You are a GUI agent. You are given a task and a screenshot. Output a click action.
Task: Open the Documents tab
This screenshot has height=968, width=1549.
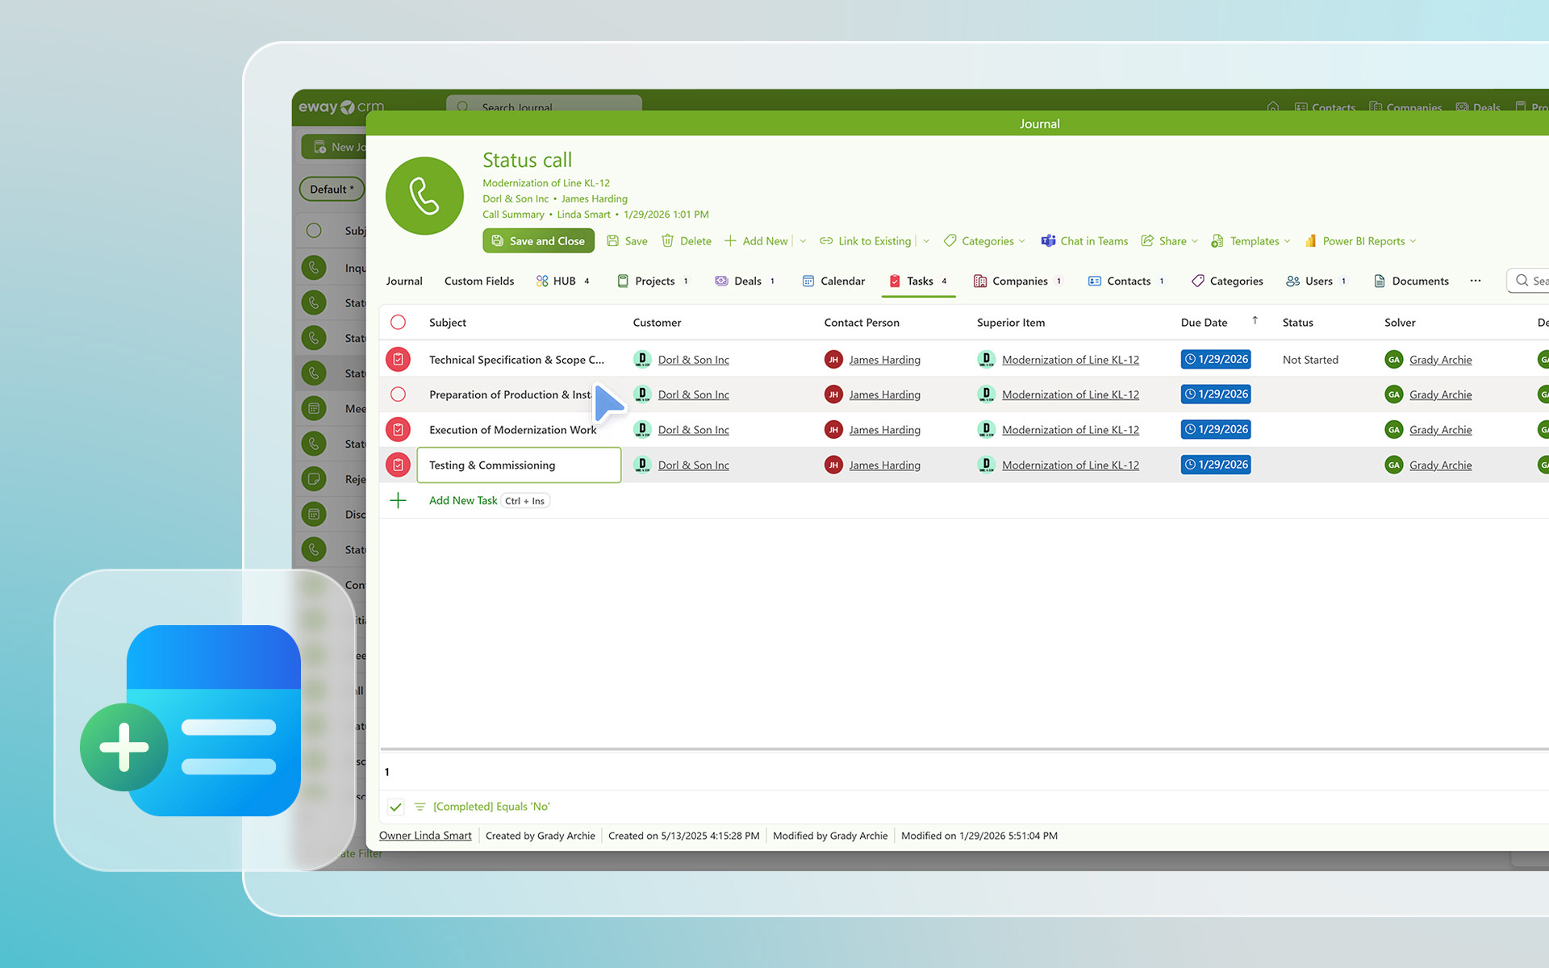[x=1419, y=281]
